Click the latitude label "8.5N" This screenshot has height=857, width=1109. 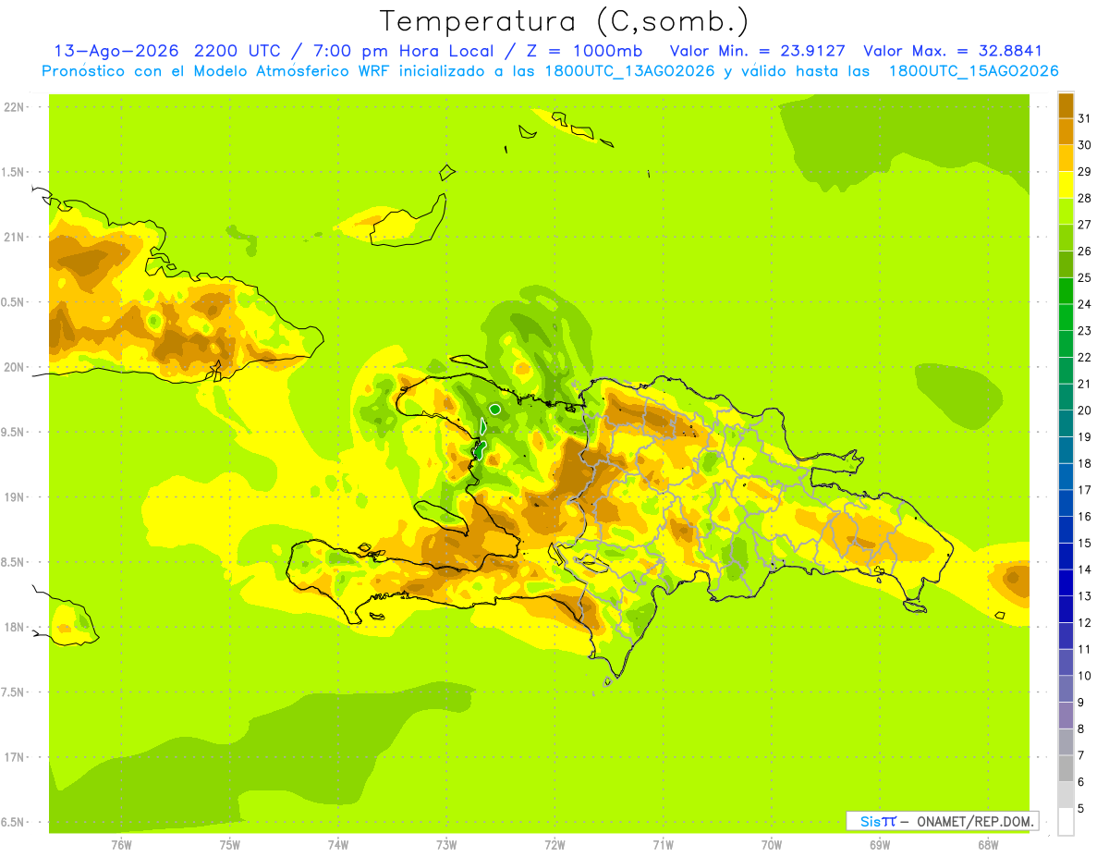click(x=13, y=562)
